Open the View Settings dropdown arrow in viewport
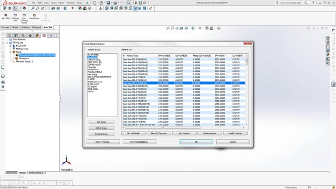The width and height of the screenshot is (336, 189). [222, 28]
